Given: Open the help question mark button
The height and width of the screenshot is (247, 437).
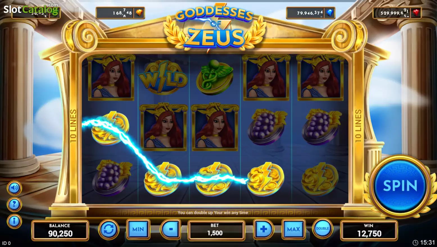Looking at the screenshot, I should (14, 204).
